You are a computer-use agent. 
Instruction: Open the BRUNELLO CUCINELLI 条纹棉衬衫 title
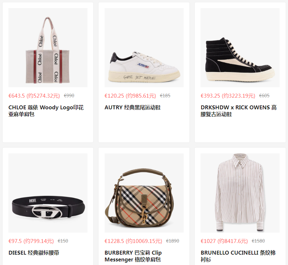click(238, 256)
